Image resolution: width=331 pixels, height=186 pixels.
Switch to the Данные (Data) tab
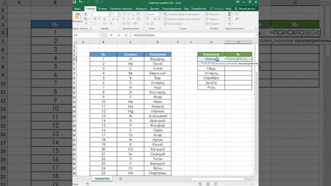pos(155,9)
